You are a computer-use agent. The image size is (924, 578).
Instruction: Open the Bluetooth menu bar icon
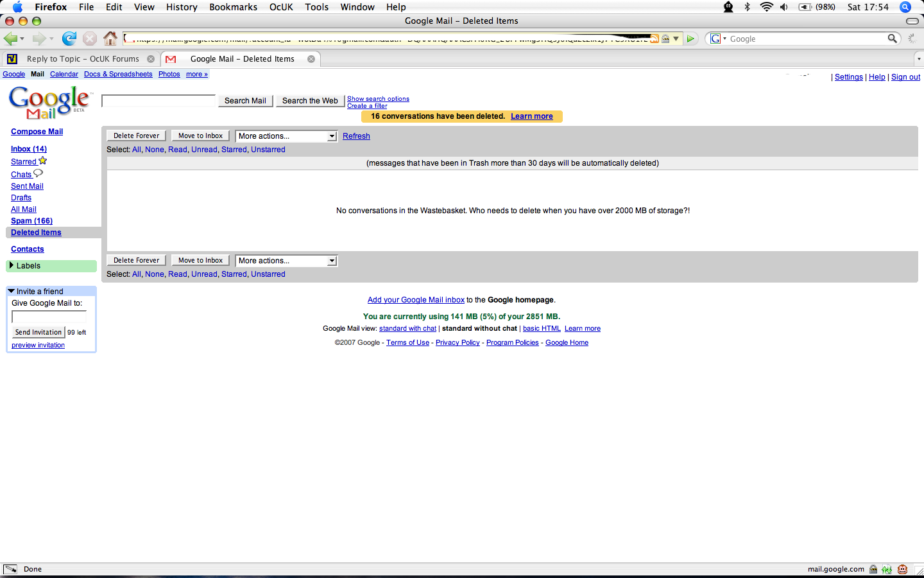[x=748, y=7]
